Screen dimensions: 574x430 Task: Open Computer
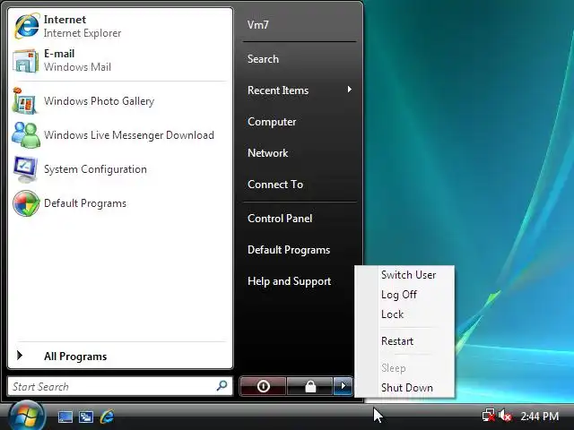point(272,122)
